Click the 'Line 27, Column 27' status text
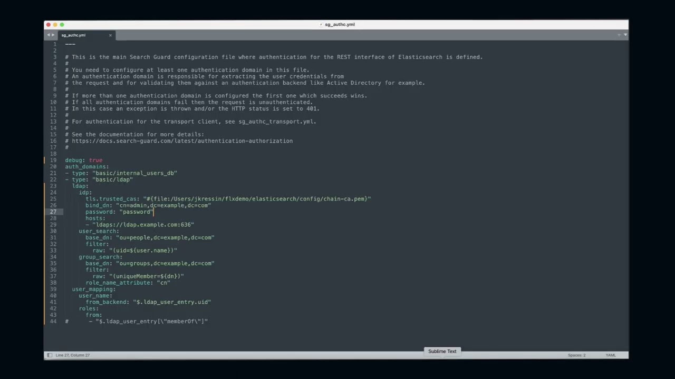This screenshot has width=675, height=379. tap(73, 355)
